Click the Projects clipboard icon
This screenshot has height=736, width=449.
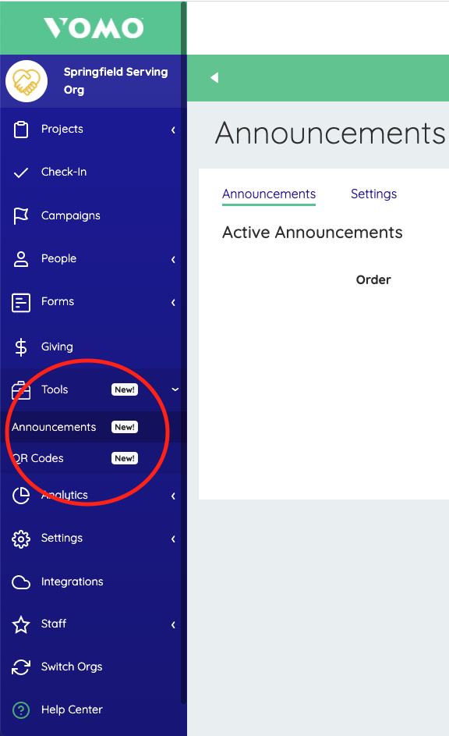[20, 130]
